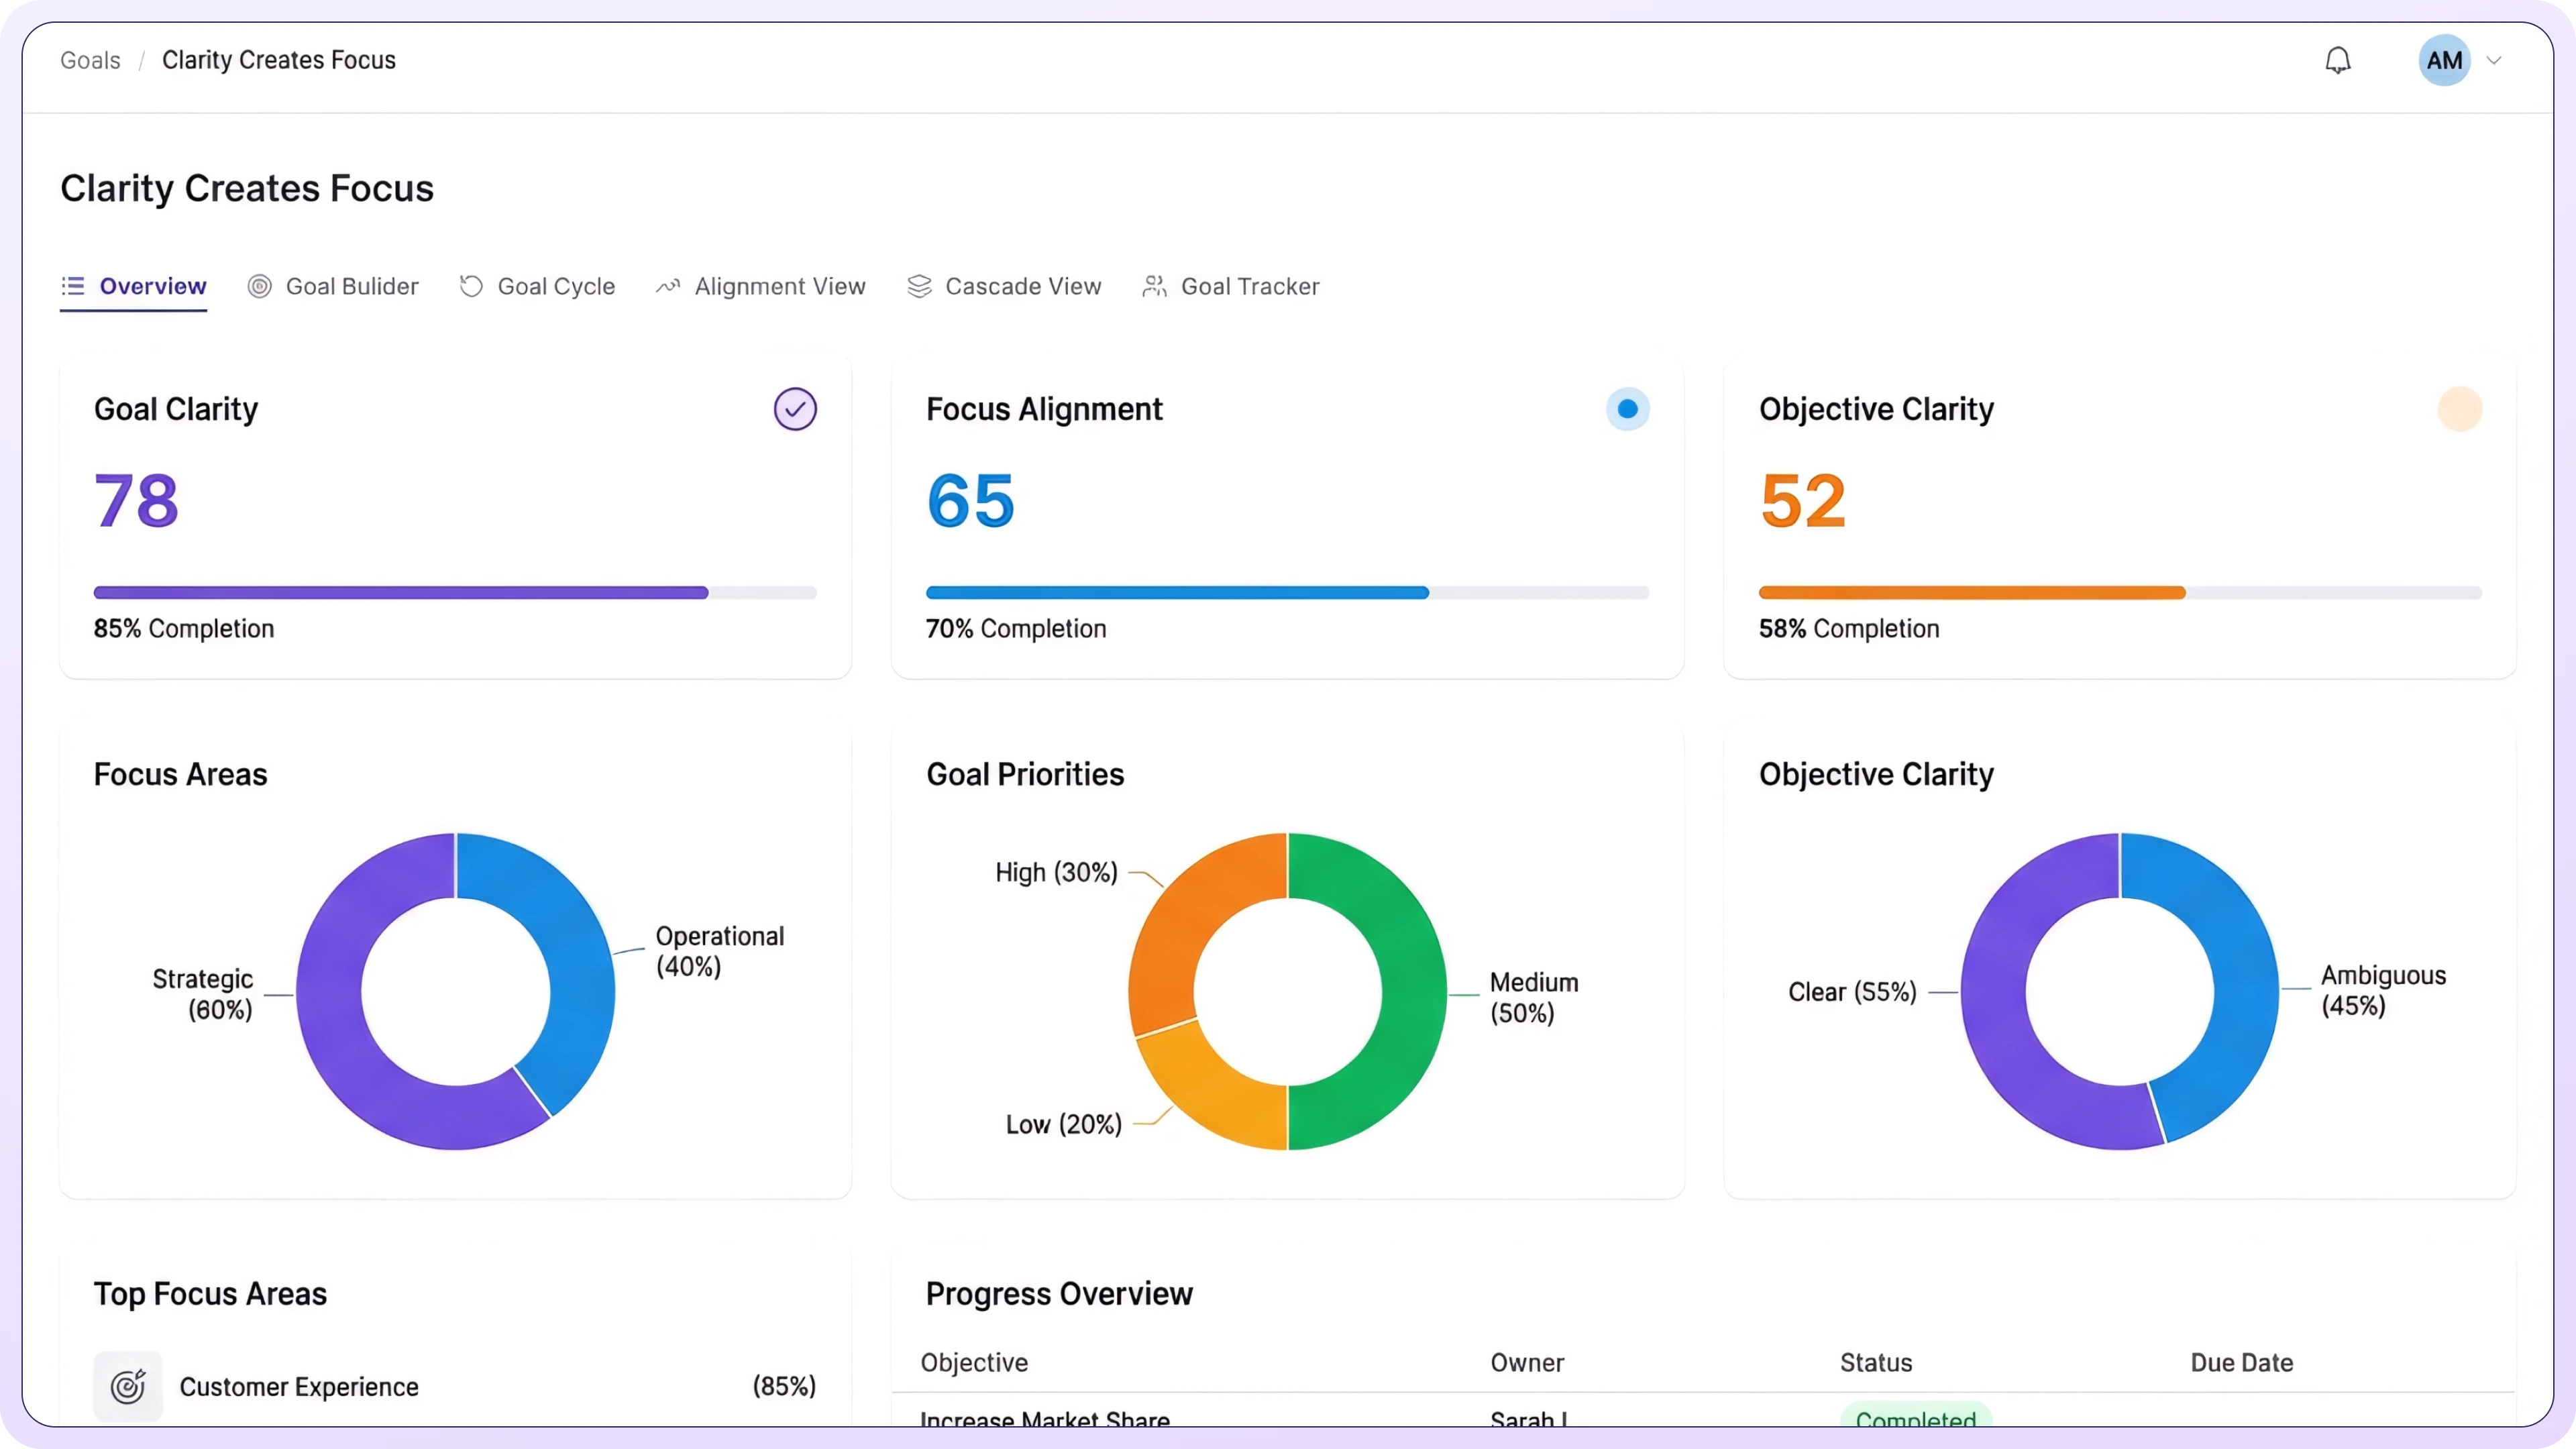
Task: Click the Completed status badge
Action: (1915, 1418)
